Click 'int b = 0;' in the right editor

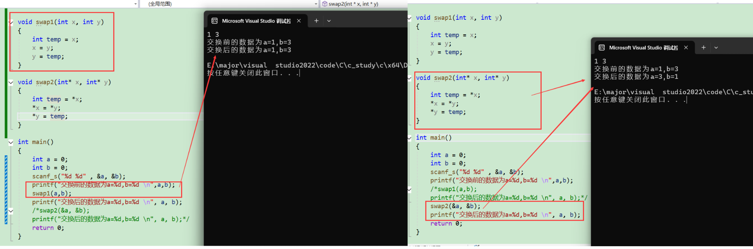click(448, 163)
